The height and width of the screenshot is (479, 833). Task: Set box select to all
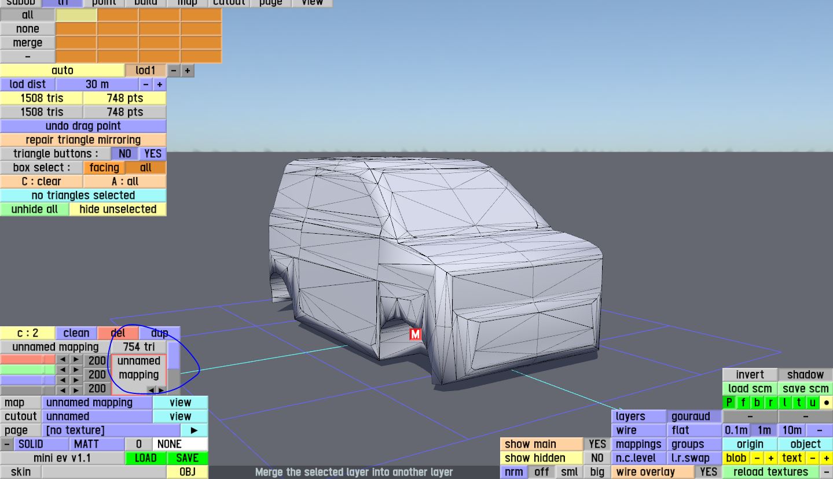[146, 168]
